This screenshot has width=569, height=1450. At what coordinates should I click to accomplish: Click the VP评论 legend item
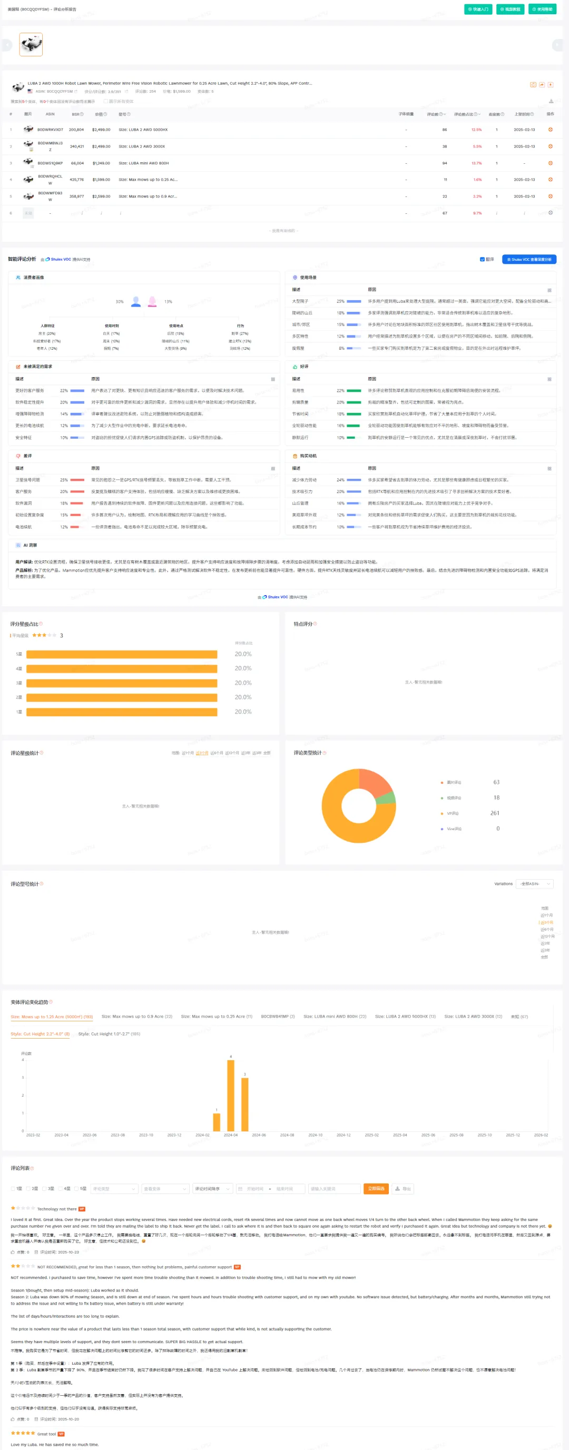450,813
